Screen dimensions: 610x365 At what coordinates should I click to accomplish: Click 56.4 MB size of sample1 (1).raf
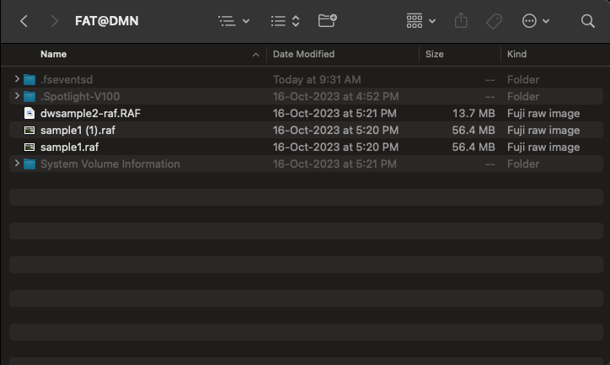(474, 131)
